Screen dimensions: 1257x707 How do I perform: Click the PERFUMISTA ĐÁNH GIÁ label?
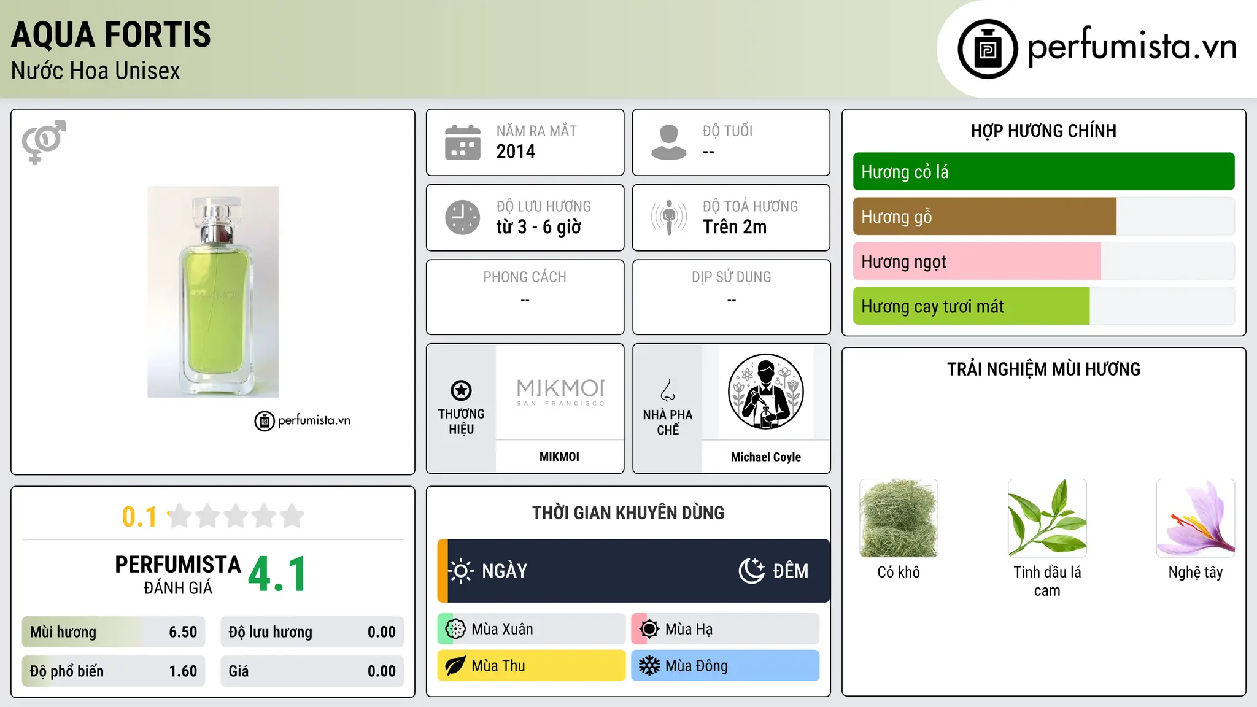pos(178,574)
